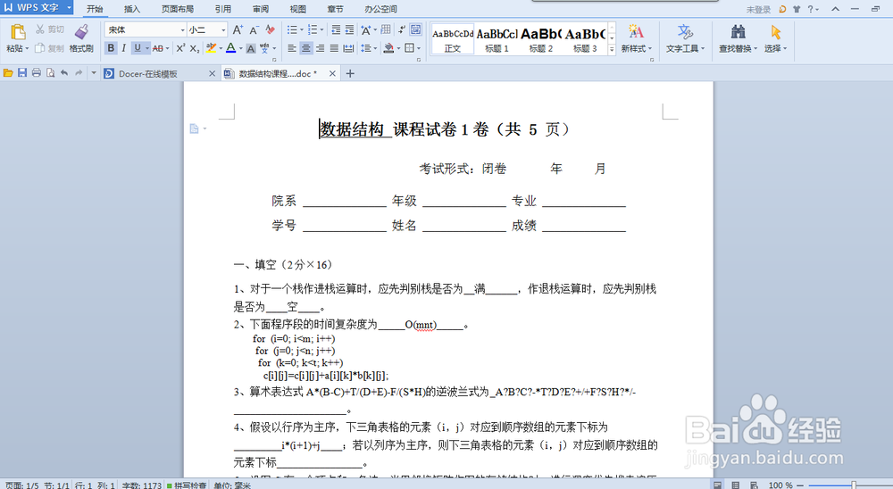
Task: Close the 数据结构课程 document tab
Action: point(332,73)
